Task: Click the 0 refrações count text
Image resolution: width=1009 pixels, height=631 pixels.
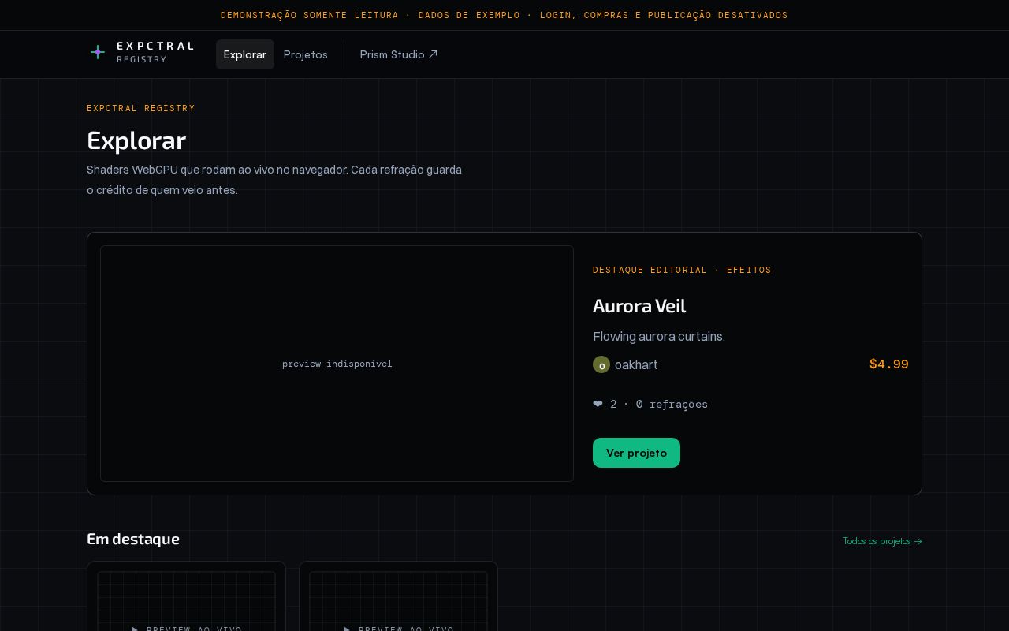Action: click(672, 404)
